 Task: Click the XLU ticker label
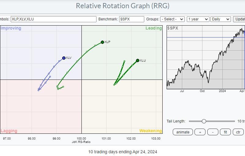(x=143, y=61)
